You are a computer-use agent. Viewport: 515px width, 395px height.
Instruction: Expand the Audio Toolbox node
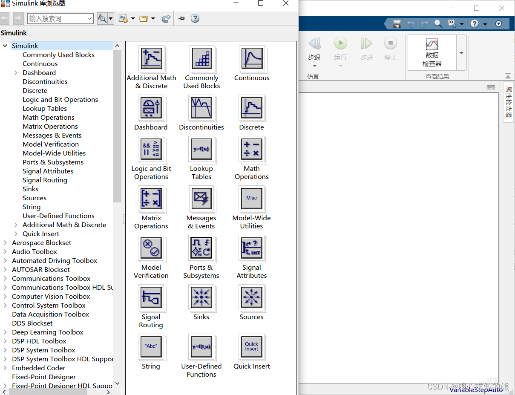5,252
